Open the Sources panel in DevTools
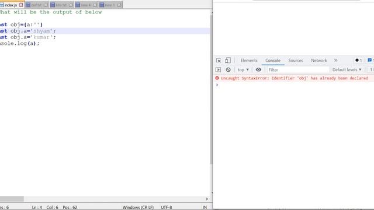 (296, 61)
